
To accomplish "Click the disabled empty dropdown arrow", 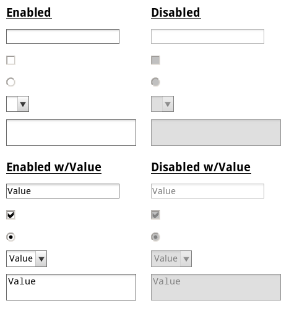I will [168, 104].
